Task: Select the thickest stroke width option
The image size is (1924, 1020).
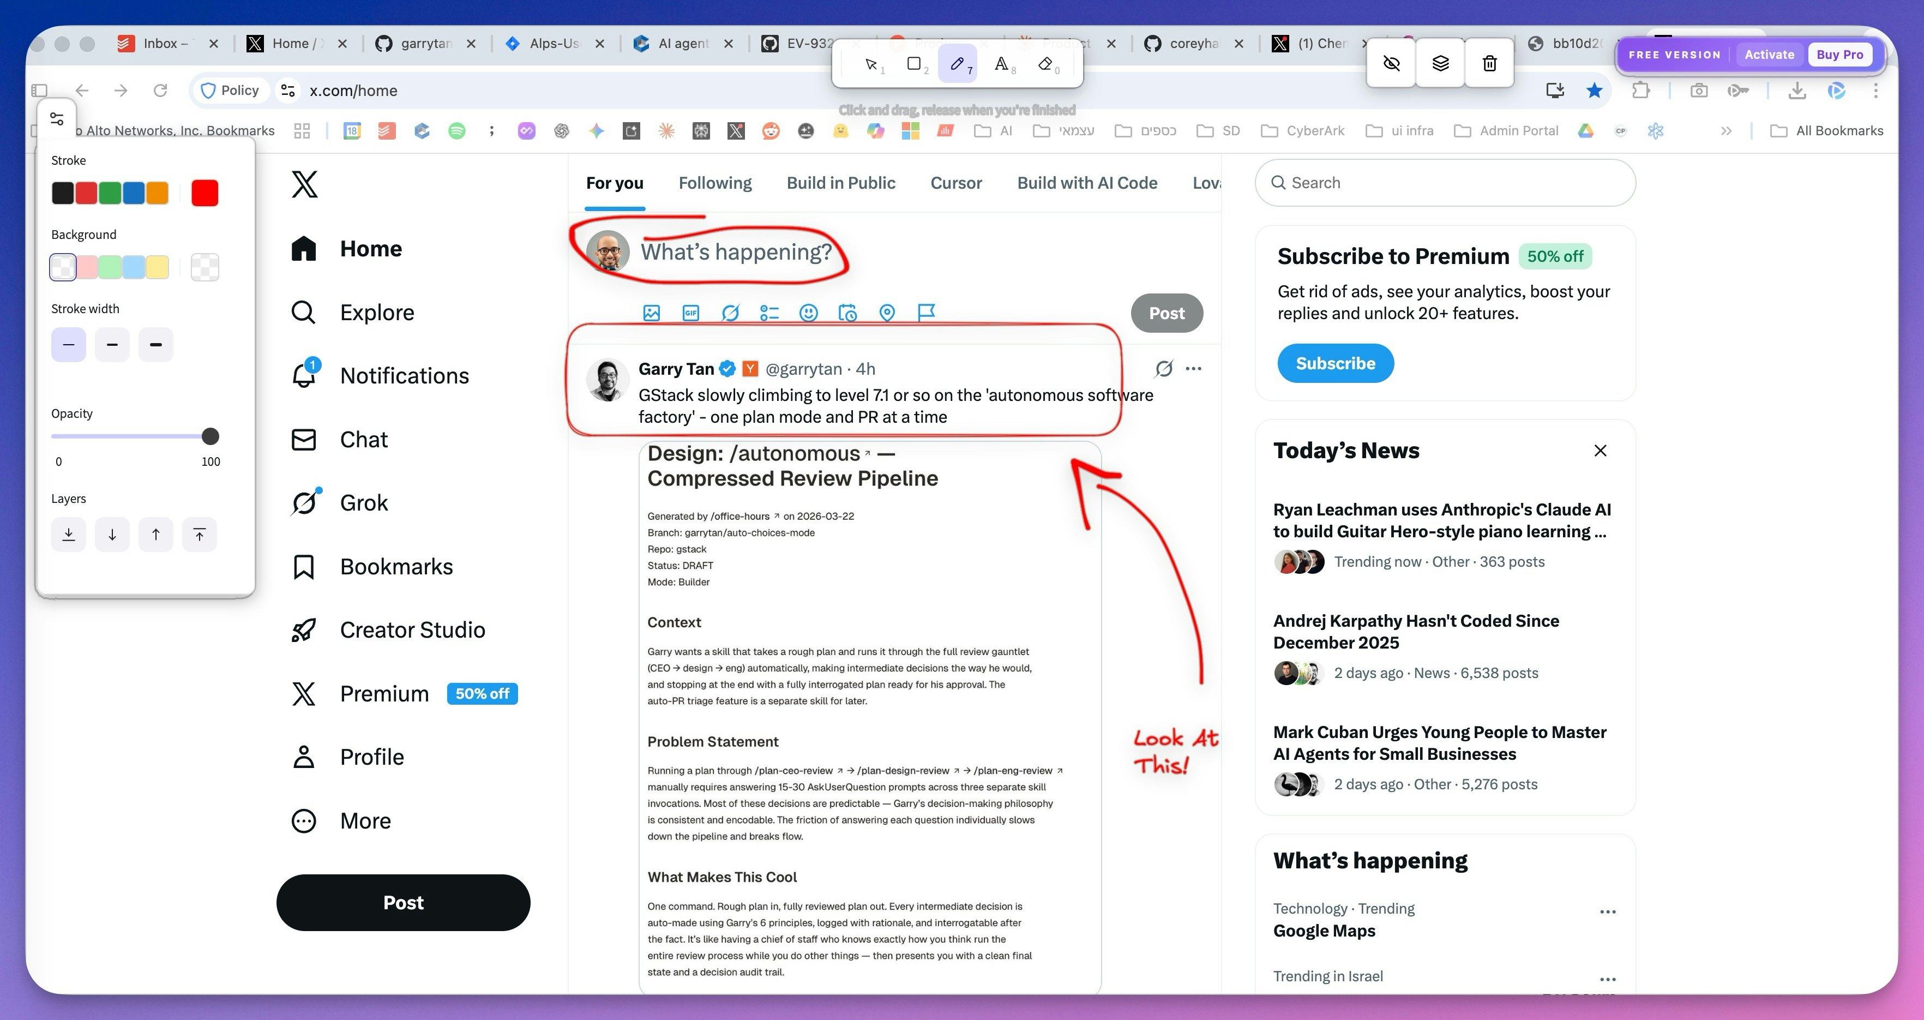Action: [155, 345]
